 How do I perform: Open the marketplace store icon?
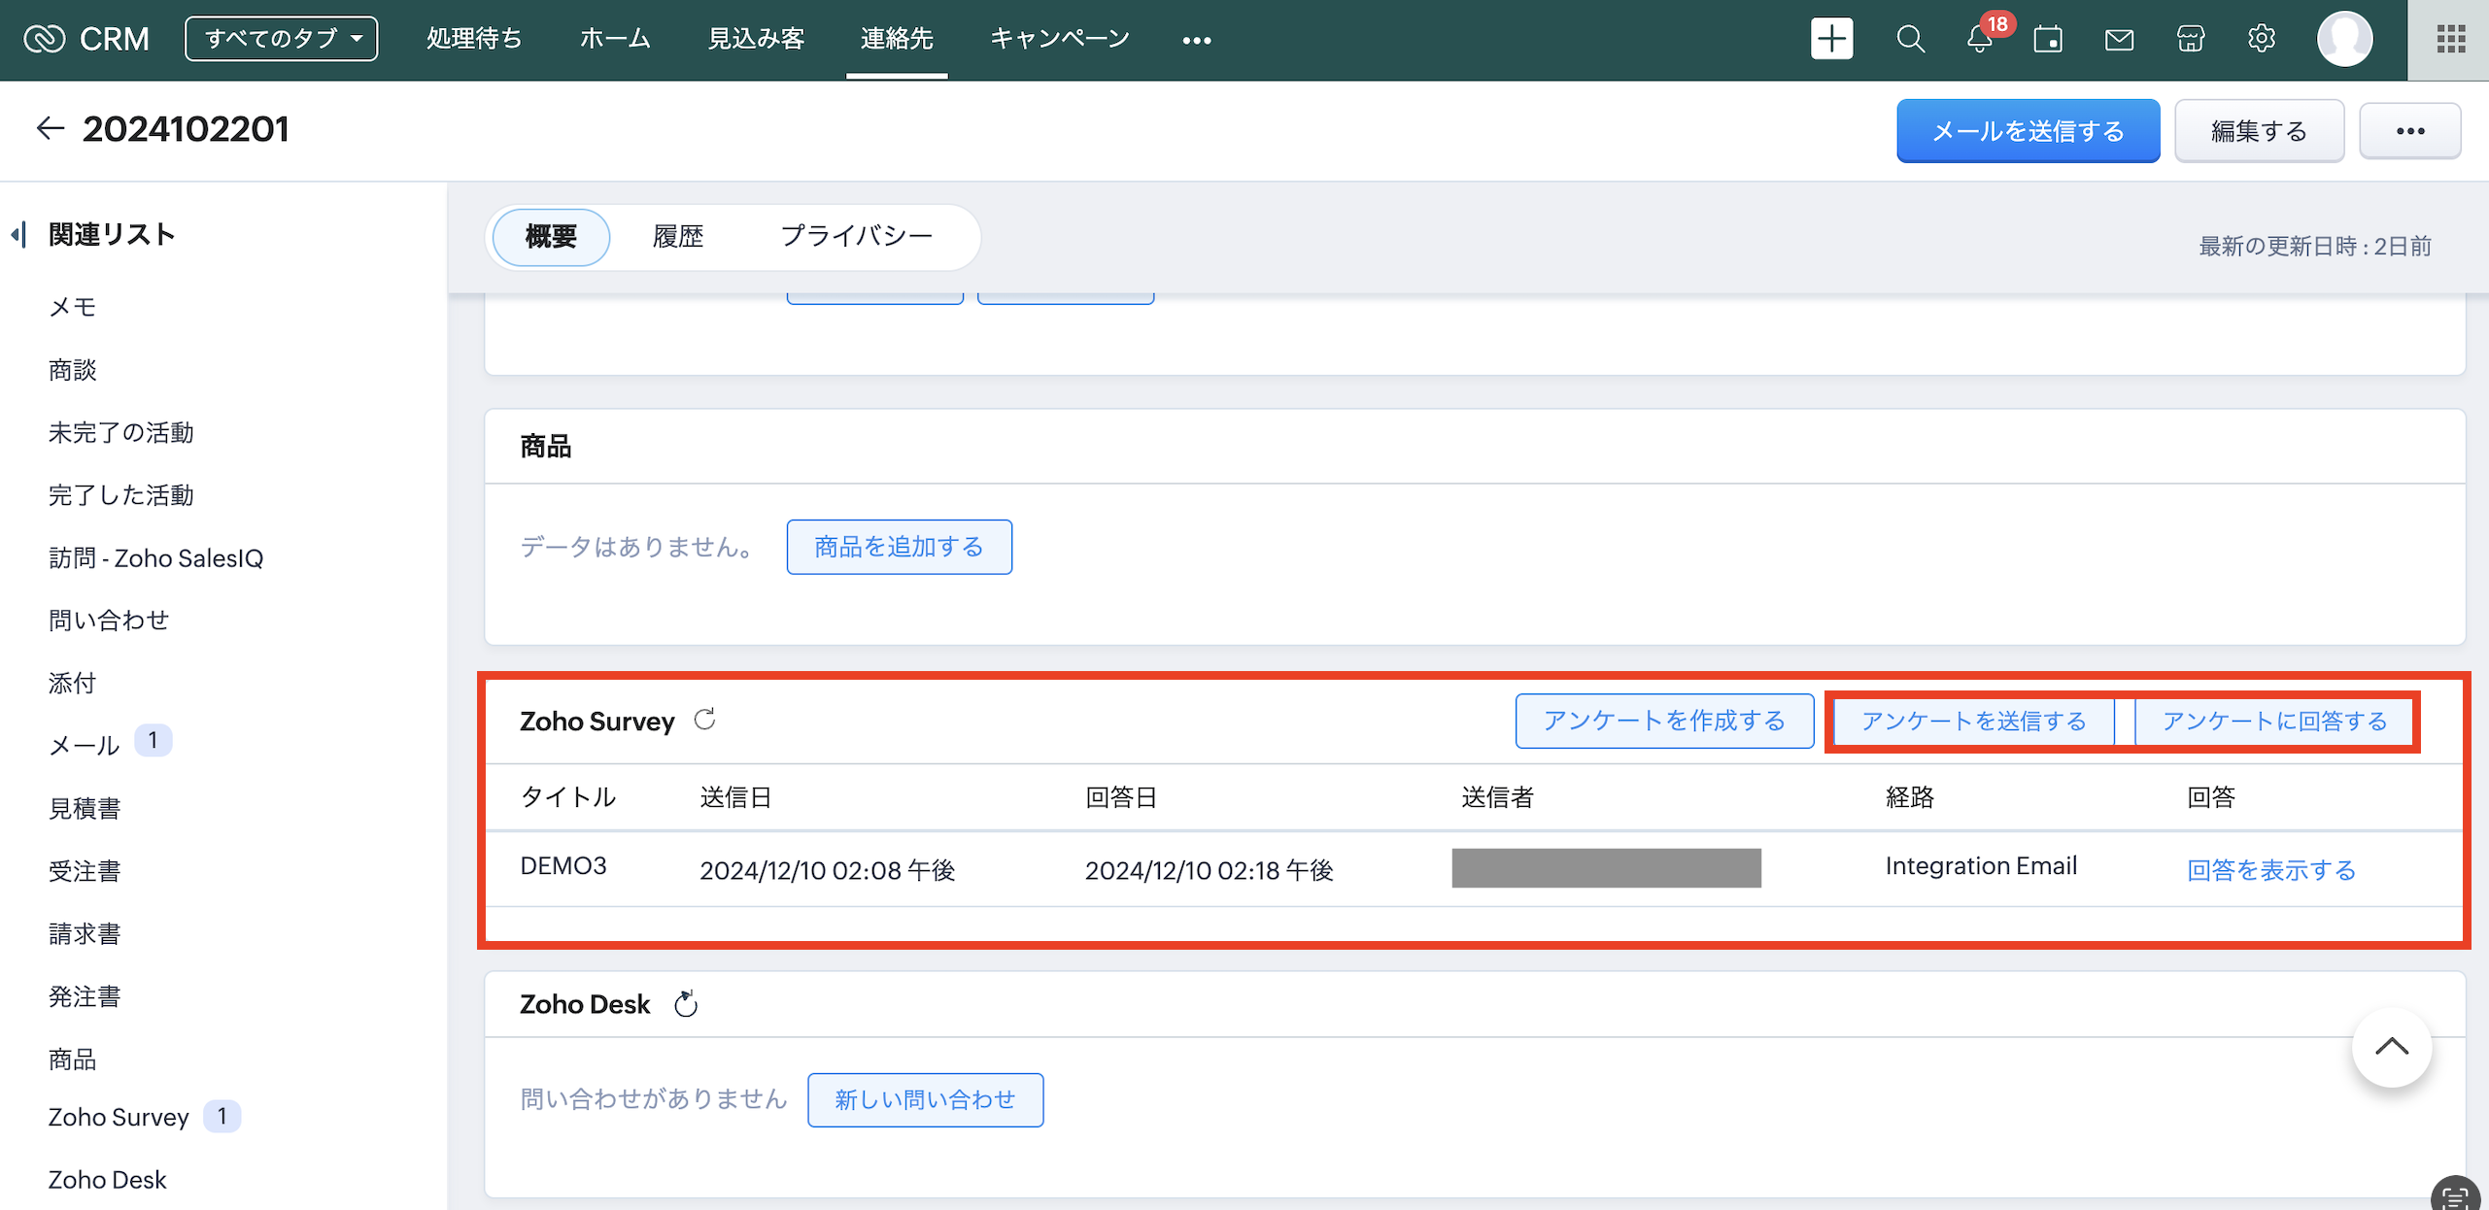(x=2190, y=39)
